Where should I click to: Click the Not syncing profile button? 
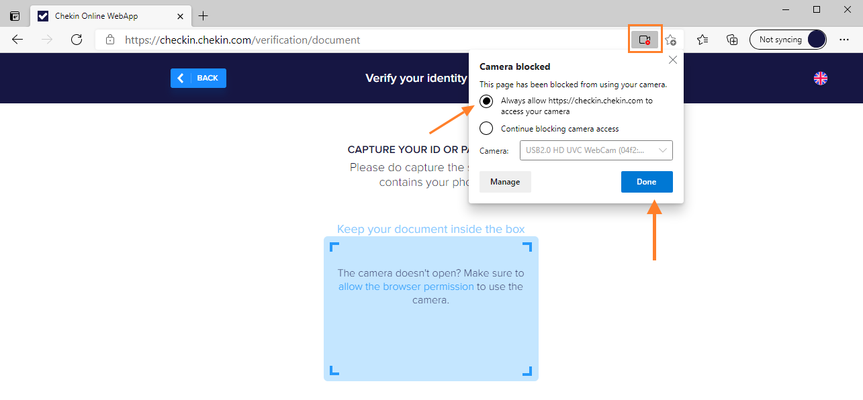click(x=788, y=40)
